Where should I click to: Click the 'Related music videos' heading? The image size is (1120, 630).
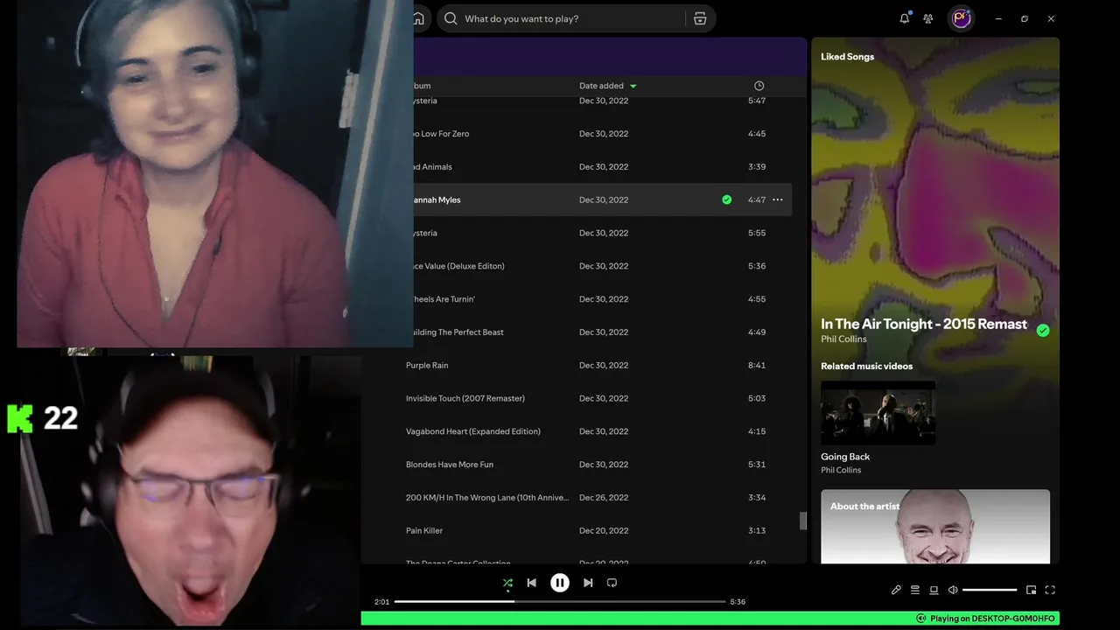[866, 367]
